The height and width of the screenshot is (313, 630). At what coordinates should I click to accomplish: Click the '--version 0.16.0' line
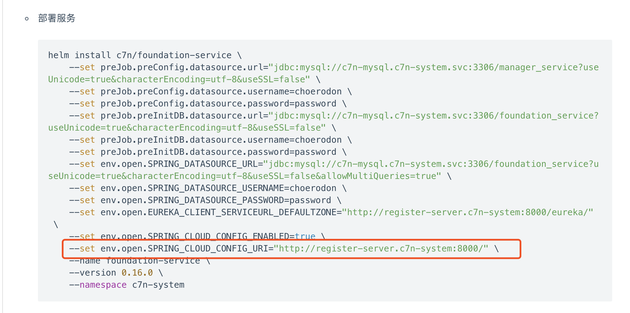click(116, 272)
